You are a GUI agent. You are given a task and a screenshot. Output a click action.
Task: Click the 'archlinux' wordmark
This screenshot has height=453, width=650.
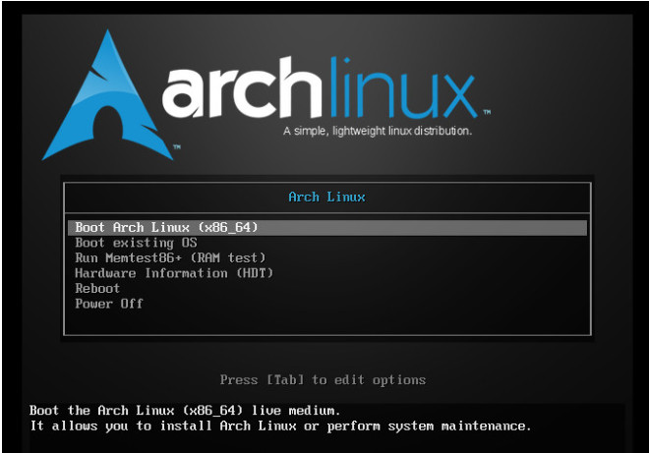coord(320,88)
